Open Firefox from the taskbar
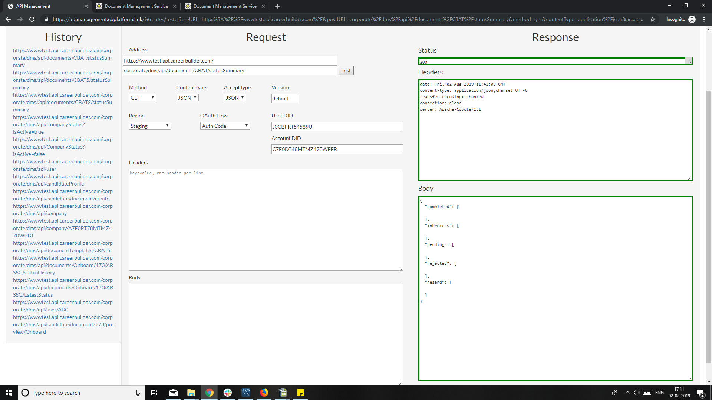This screenshot has height=400, width=712. coord(264,393)
